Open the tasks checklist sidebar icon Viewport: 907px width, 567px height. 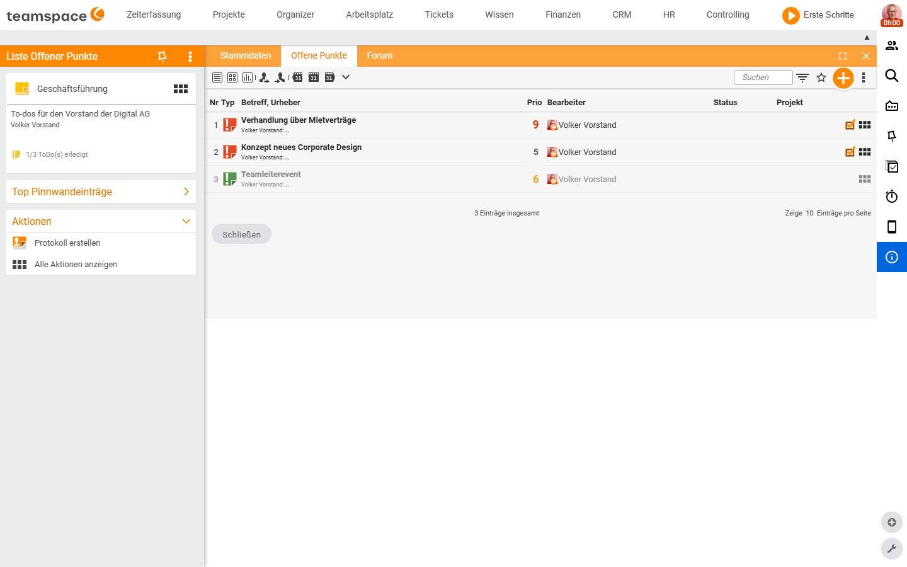(892, 166)
